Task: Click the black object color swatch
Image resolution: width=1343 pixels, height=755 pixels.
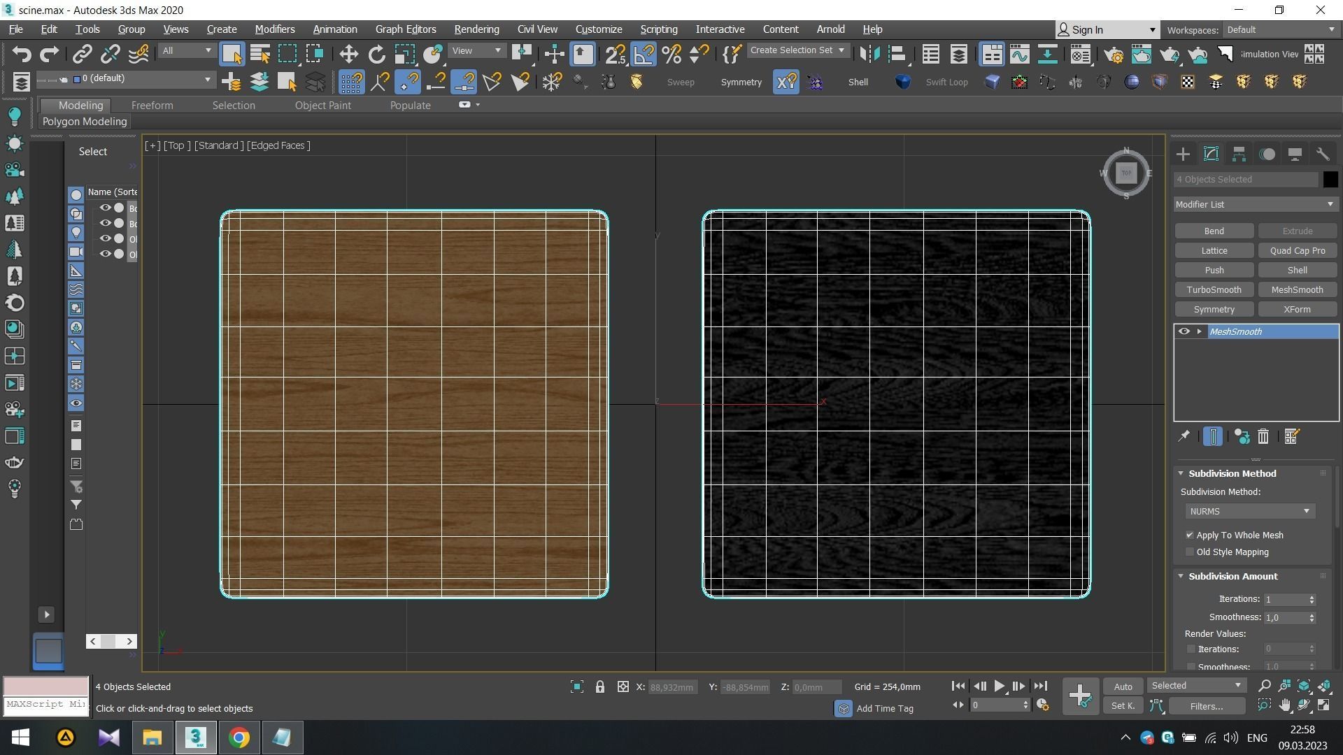Action: (x=1330, y=180)
